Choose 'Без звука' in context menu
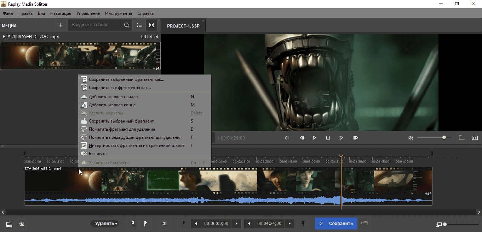 [144, 154]
